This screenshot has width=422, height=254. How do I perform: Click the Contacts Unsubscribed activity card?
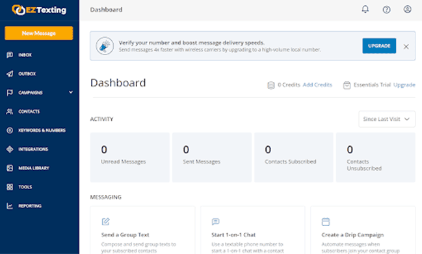tap(375, 157)
